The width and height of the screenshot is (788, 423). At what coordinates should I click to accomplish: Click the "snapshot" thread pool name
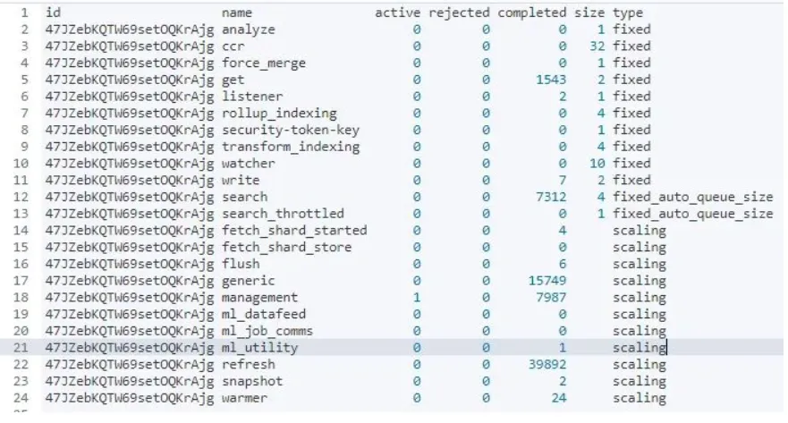[x=252, y=381]
